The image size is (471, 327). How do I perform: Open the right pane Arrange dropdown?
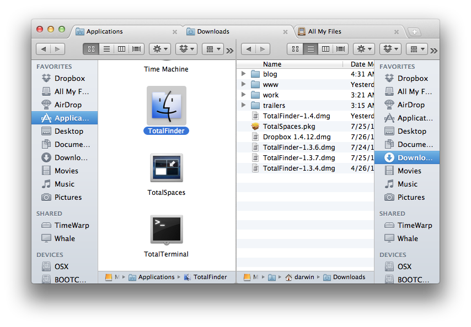point(417,49)
